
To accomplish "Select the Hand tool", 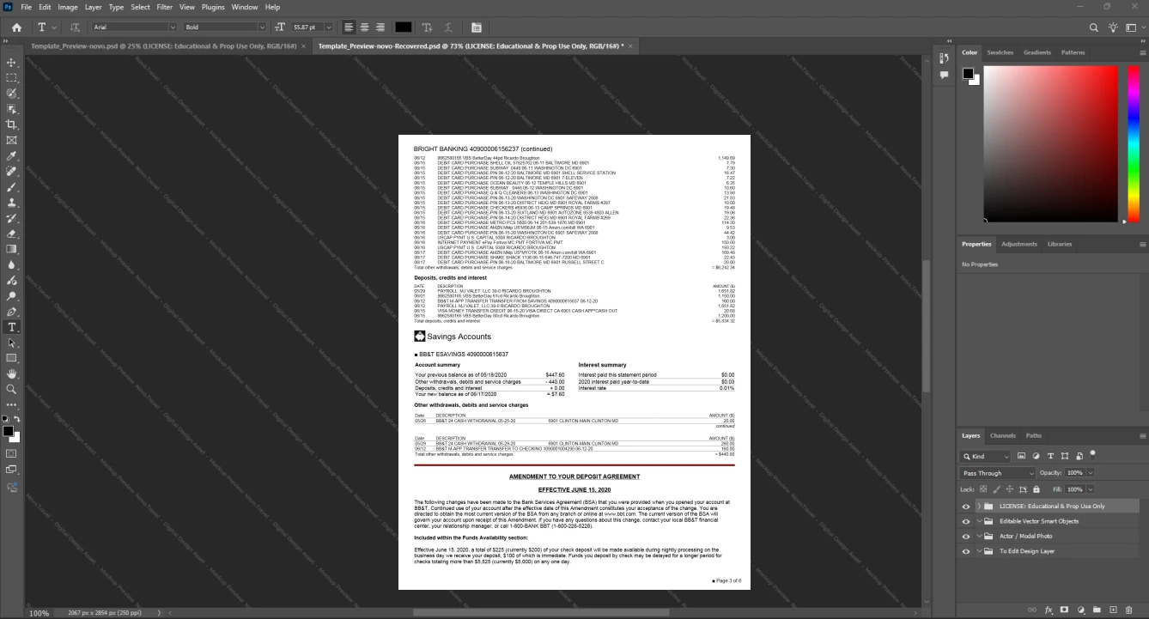I will click(12, 374).
